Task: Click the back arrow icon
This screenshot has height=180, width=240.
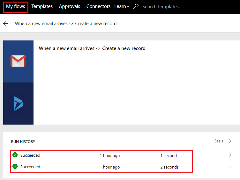Action: pyautogui.click(x=6, y=23)
